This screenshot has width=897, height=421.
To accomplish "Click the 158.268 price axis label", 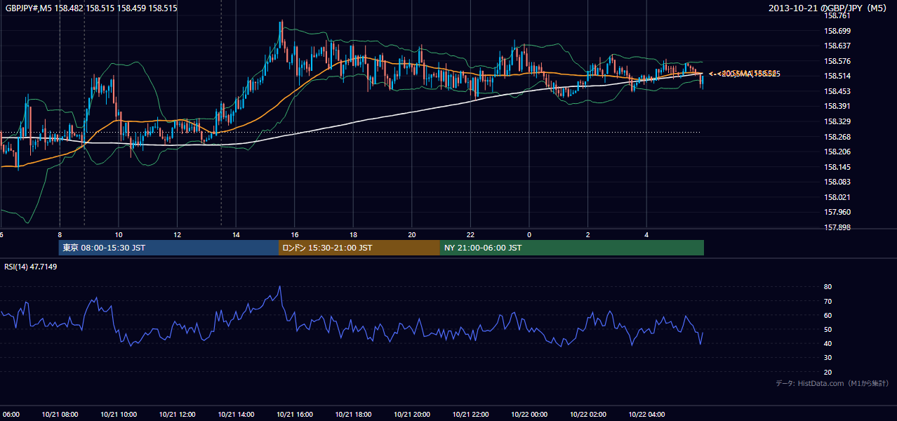I will [x=837, y=137].
